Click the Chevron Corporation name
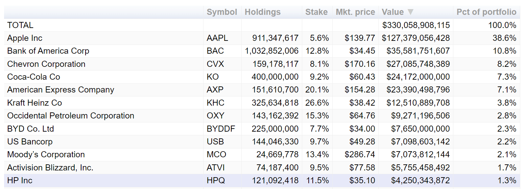 pos(46,64)
